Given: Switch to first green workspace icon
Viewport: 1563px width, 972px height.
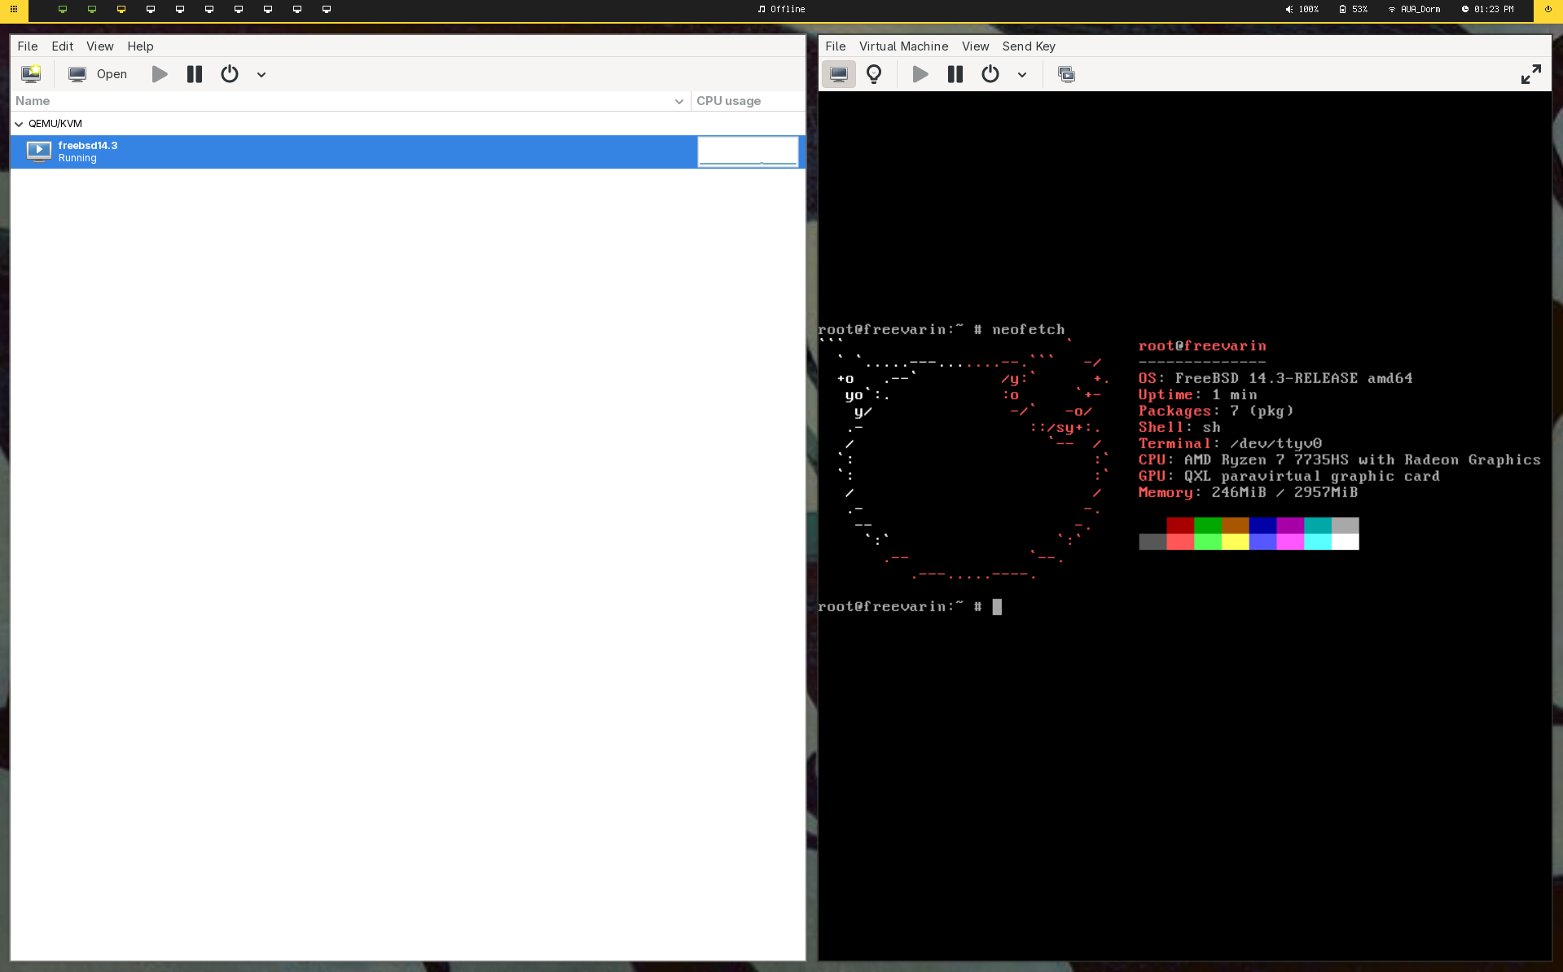Looking at the screenshot, I should click(x=63, y=10).
